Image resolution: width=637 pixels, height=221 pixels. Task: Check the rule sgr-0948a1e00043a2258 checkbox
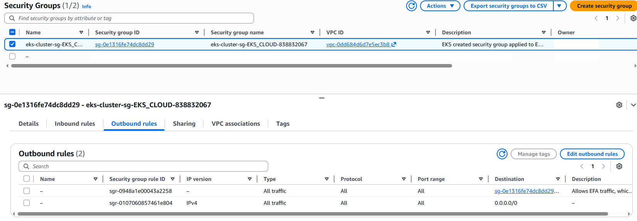point(27,191)
